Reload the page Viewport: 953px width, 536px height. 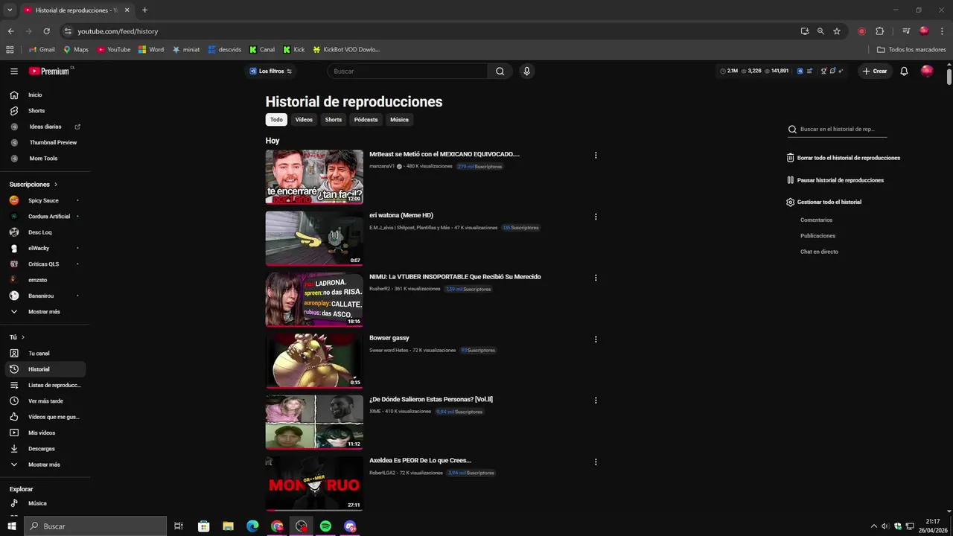[x=46, y=31]
